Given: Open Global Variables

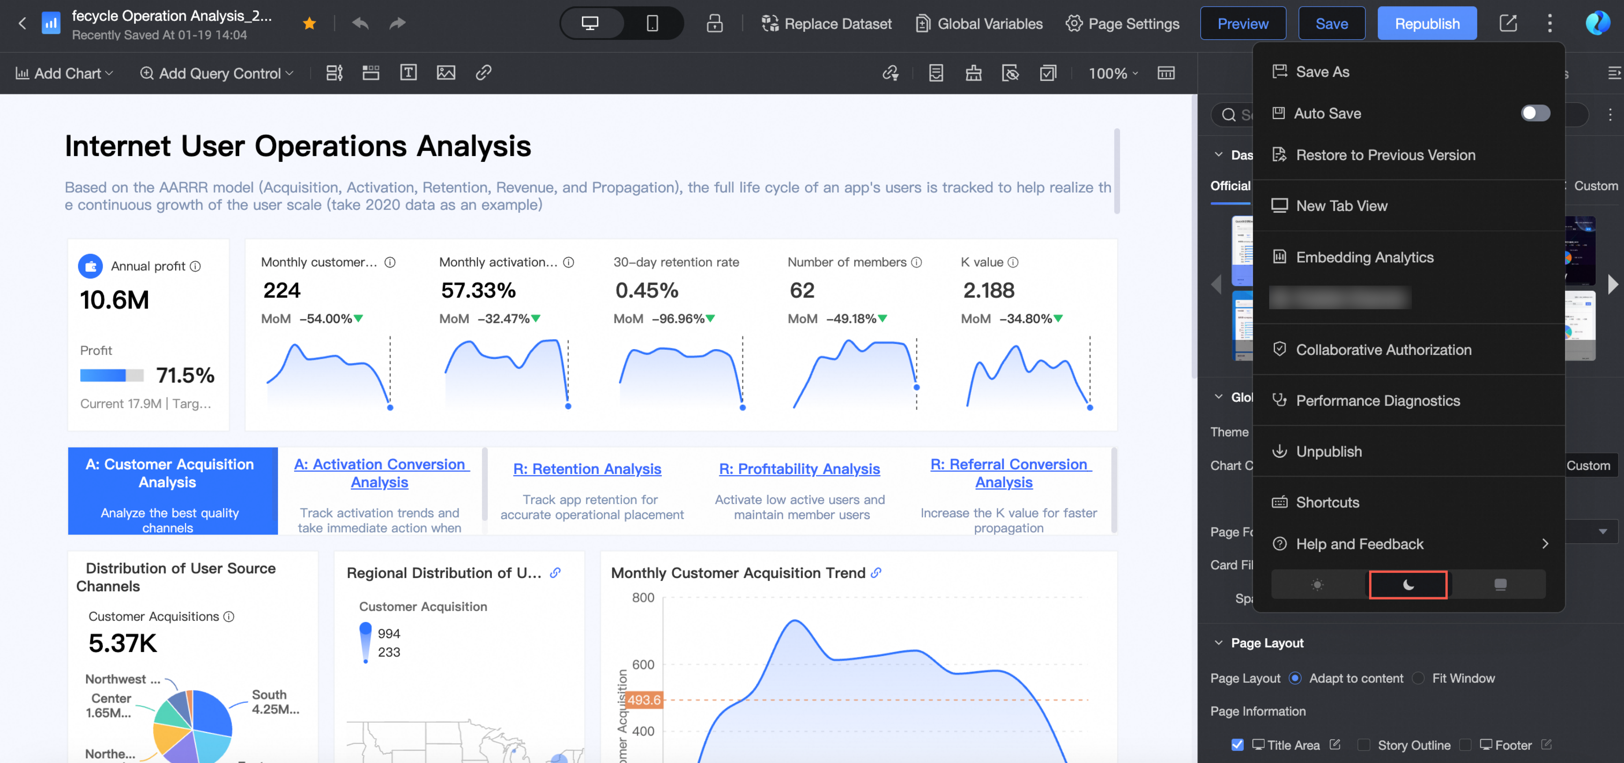Looking at the screenshot, I should (x=979, y=23).
